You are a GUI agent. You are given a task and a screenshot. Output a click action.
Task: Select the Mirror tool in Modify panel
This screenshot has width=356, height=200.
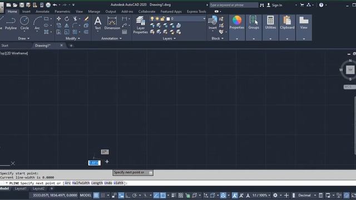click(67, 26)
